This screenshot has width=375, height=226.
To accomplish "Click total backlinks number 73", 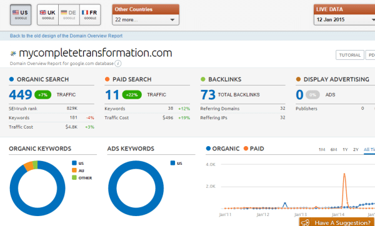I will 208,95.
